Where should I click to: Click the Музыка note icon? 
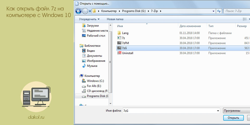click(x=84, y=66)
